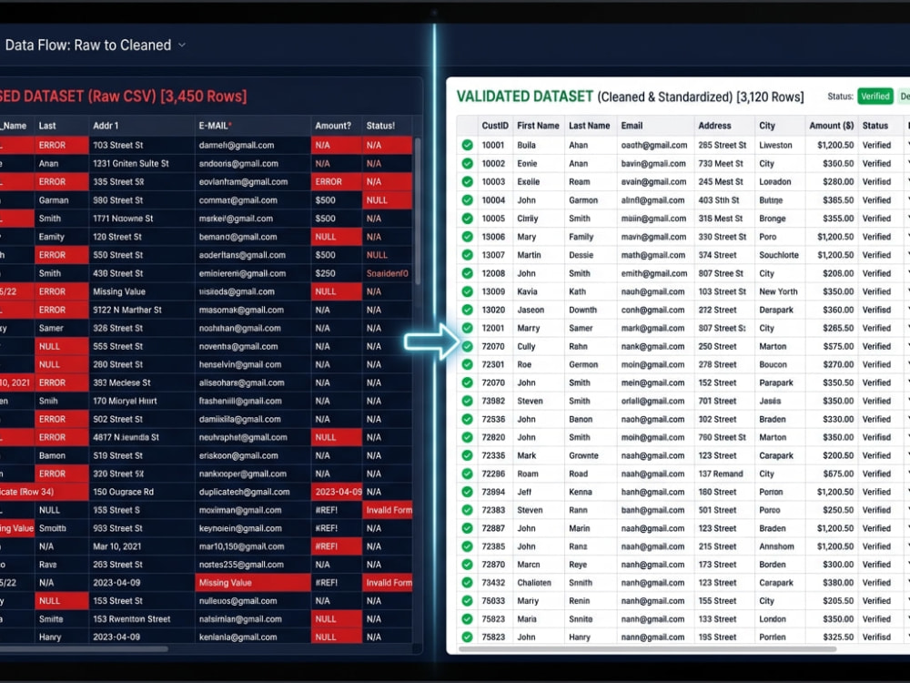Screen dimensions: 910x683
Task: Select the 'Liweston' city cell
Action: (778, 145)
